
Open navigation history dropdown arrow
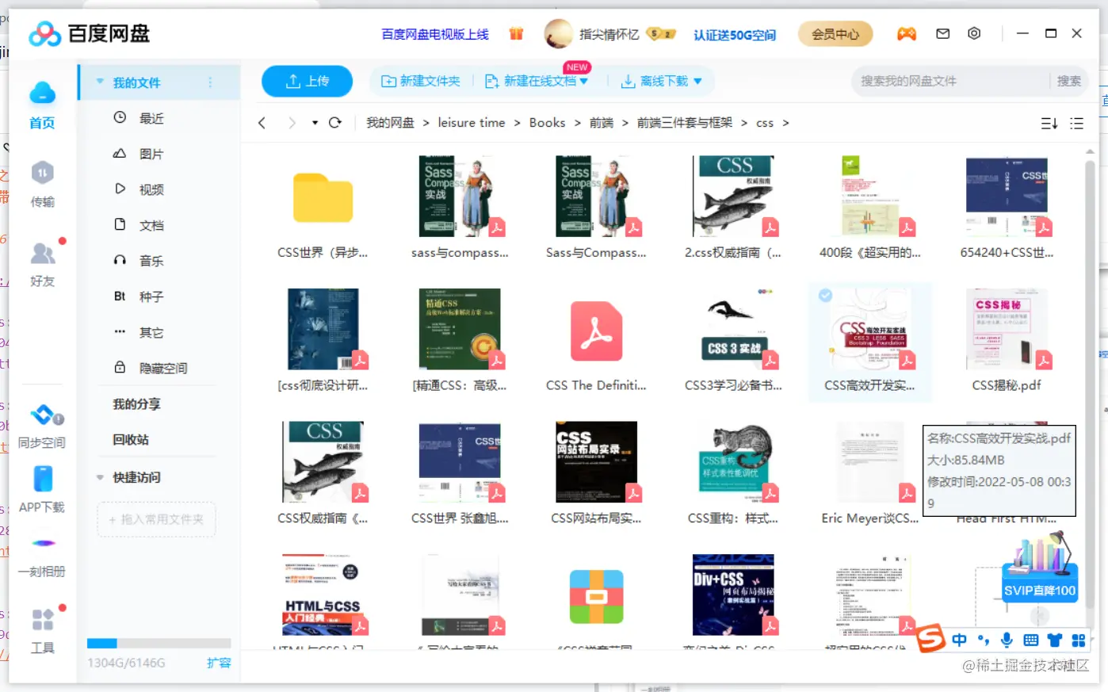(315, 123)
